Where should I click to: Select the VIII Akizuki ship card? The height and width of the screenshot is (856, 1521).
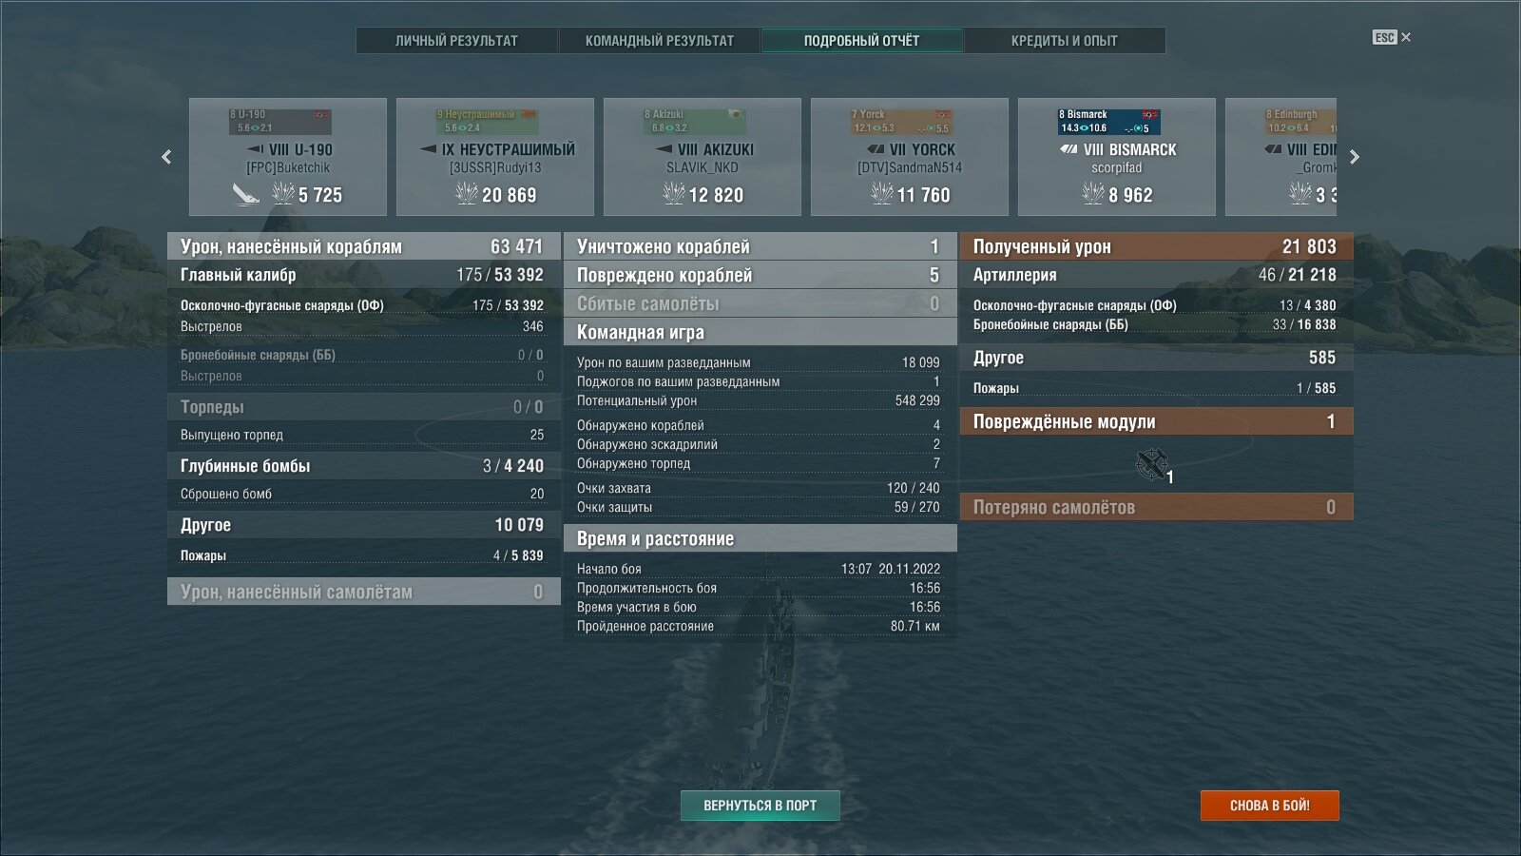point(703,157)
